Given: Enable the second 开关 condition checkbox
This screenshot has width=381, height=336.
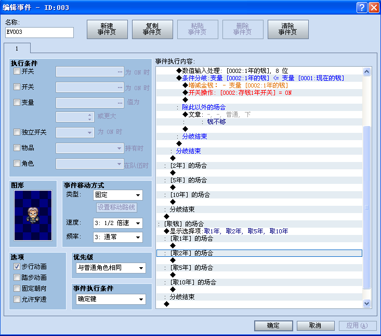Looking at the screenshot, I should [17, 87].
